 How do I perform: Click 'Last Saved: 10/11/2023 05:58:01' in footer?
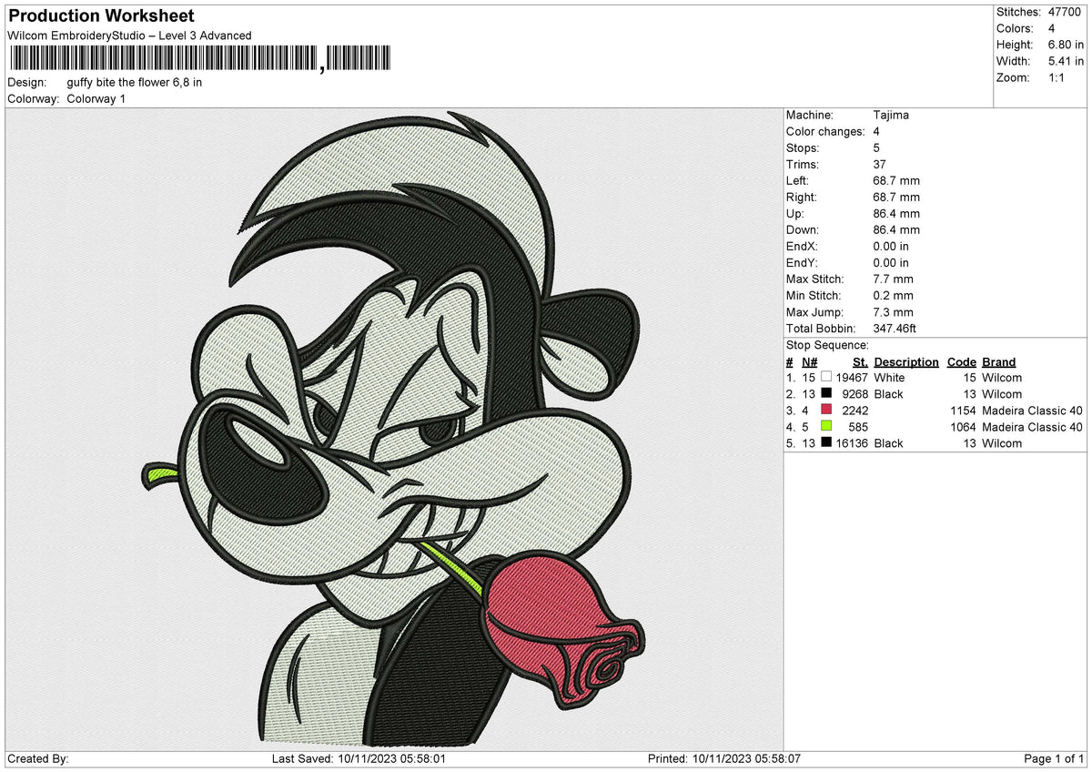[359, 758]
